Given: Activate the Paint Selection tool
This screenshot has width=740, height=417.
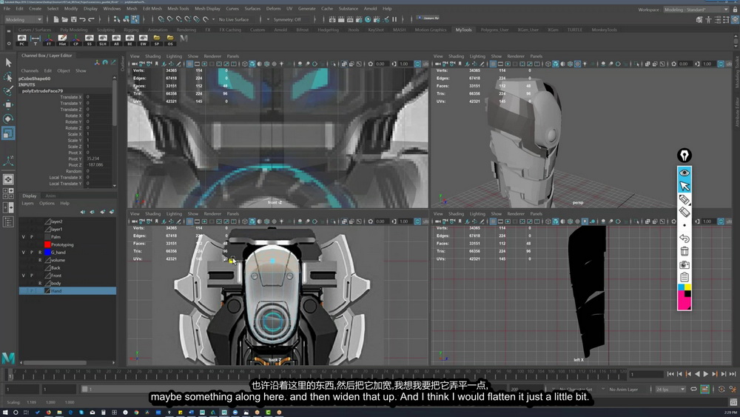Looking at the screenshot, I should click(8, 90).
